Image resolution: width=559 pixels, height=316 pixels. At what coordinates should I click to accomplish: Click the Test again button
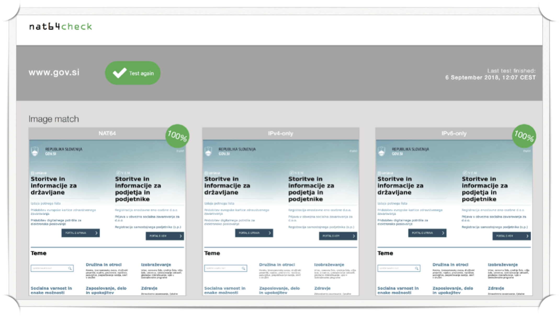click(133, 73)
